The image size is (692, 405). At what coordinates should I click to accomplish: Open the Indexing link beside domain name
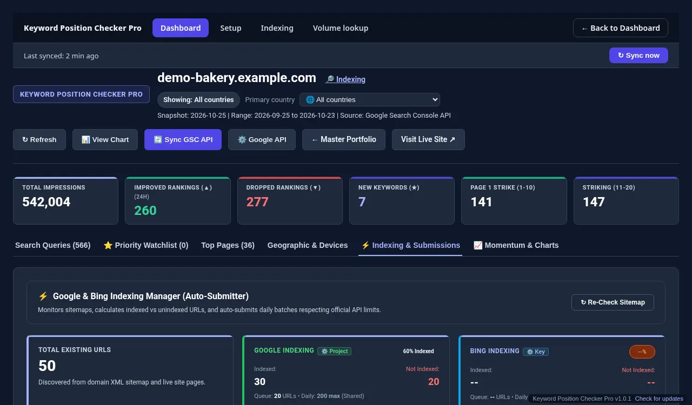point(345,79)
